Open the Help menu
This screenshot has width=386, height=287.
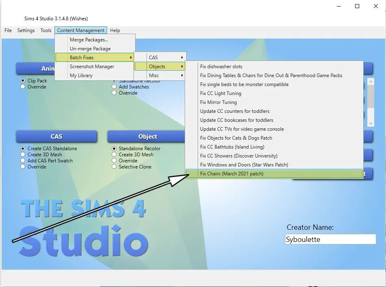115,30
